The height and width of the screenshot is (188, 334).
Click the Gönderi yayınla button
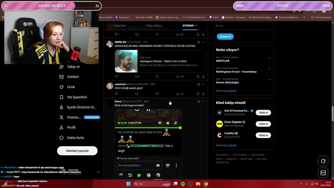(77, 151)
